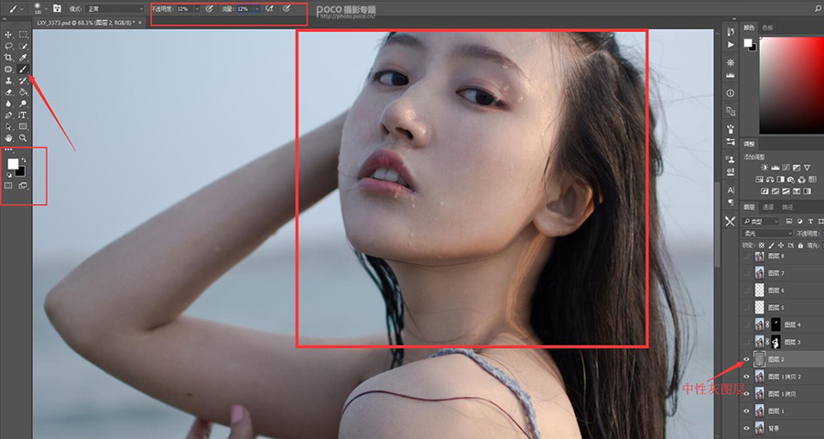Open the layer filter 类型 dropdown
The image size is (824, 439).
coord(760,222)
